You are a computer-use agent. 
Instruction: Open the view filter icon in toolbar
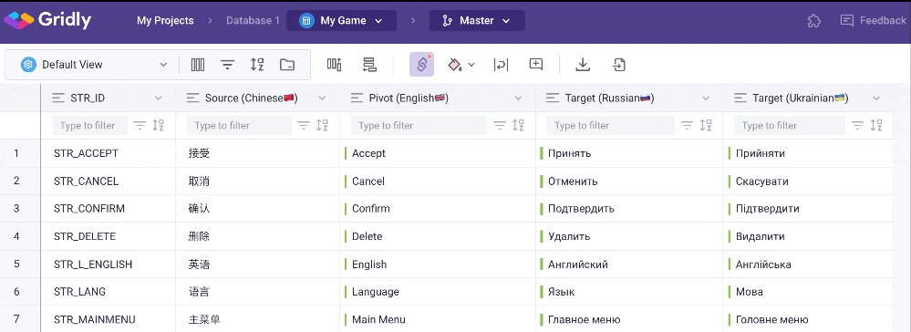tap(227, 65)
